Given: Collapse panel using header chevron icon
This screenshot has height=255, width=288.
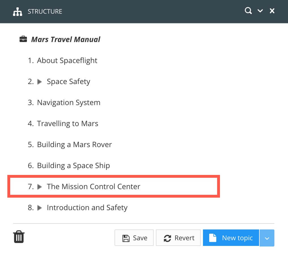Looking at the screenshot, I should 260,11.
